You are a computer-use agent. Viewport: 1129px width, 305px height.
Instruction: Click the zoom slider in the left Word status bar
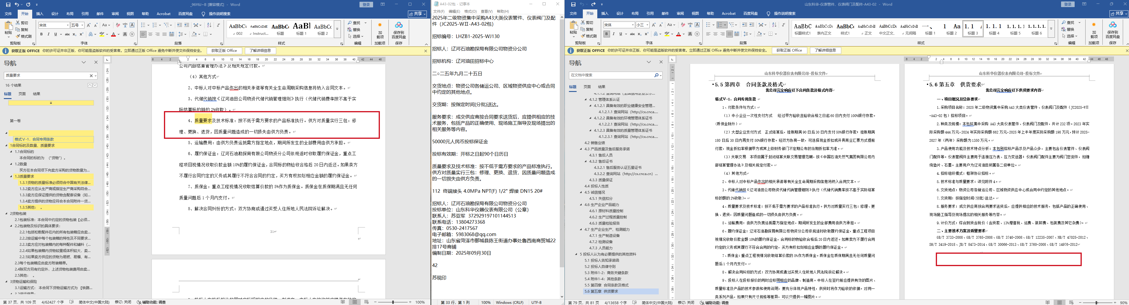tap(393, 302)
